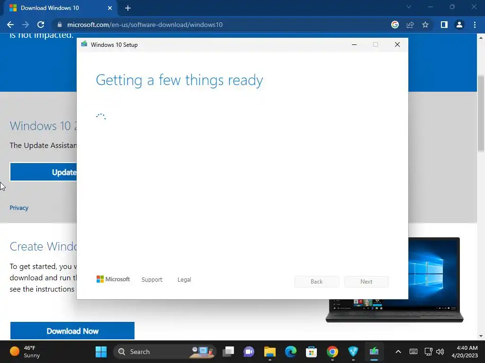Open Microsoft Store from the taskbar
Image resolution: width=485 pixels, height=363 pixels.
point(312,352)
